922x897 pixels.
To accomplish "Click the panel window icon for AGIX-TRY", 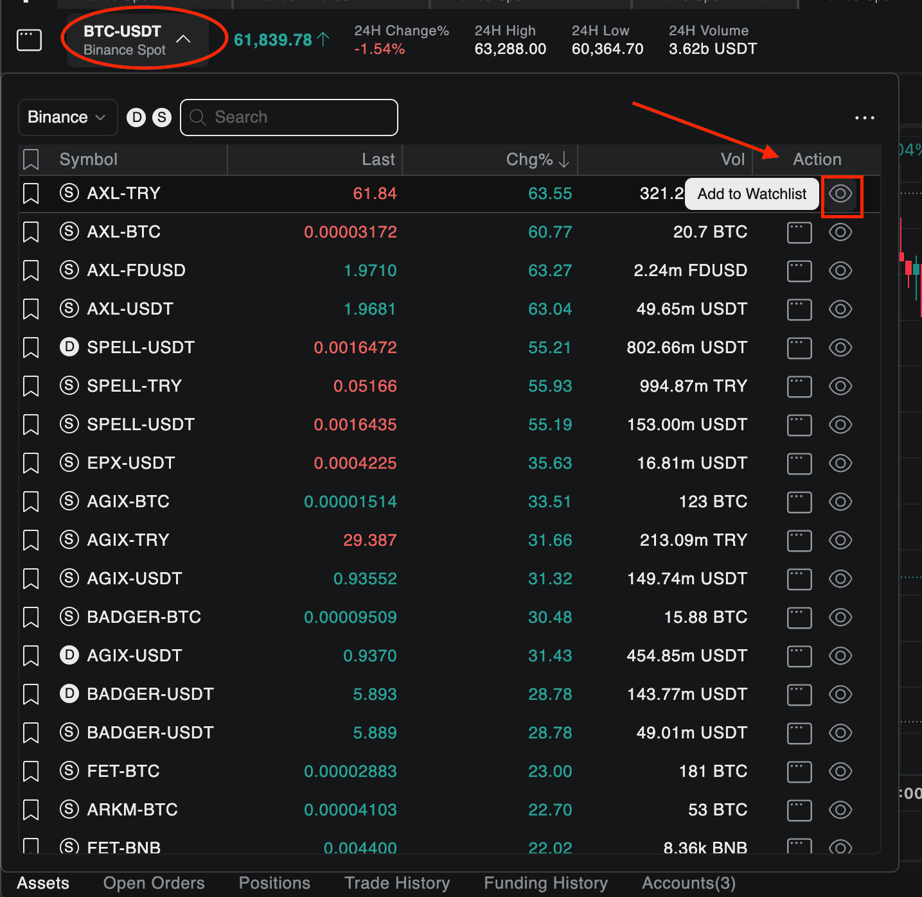I will click(799, 541).
